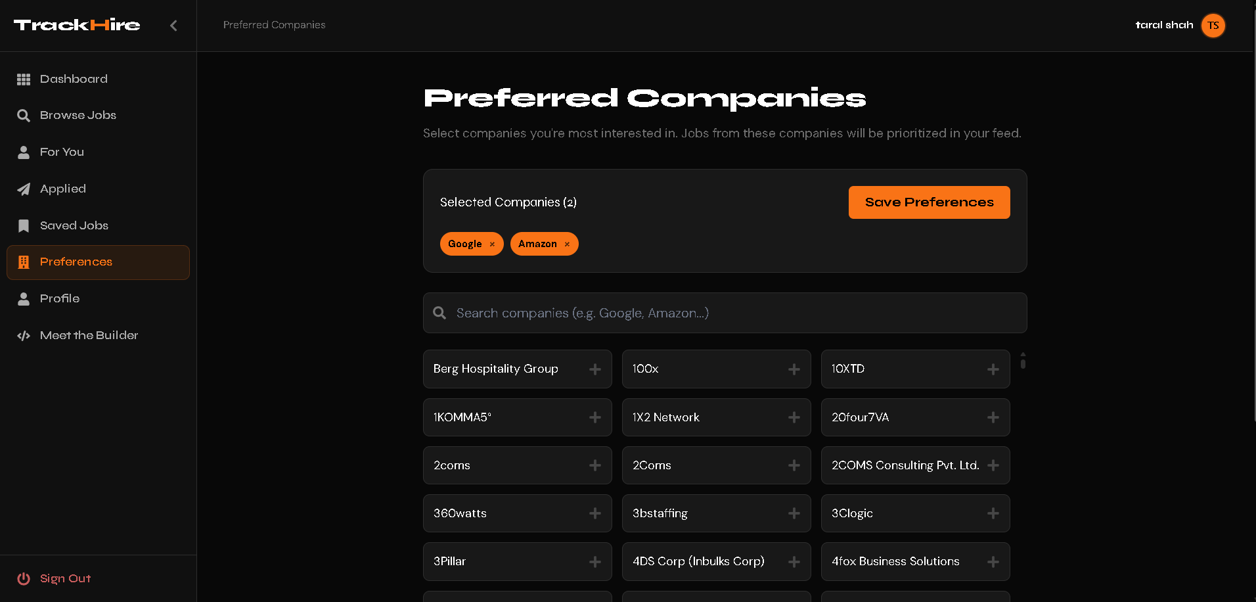Collapse the sidebar with the chevron

[173, 26]
